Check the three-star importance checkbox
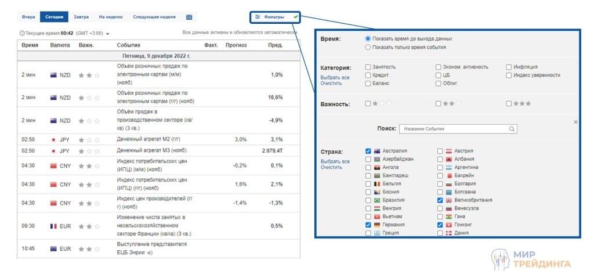This screenshot has width=594, height=274. 509,104
